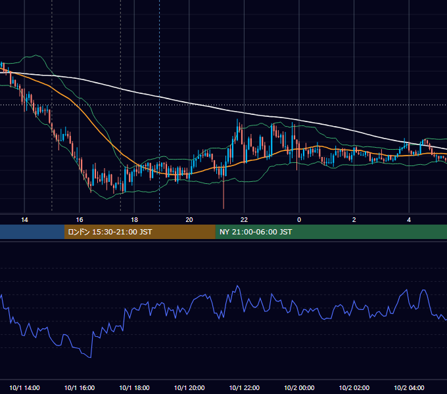Image resolution: width=447 pixels, height=394 pixels.
Task: Click the 10/1 20:00 date label
Action: (x=189, y=387)
